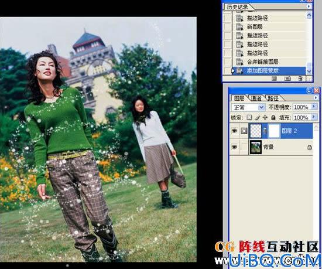Select the white layer mask thumbnail
This screenshot has height=269, width=322.
[274, 131]
